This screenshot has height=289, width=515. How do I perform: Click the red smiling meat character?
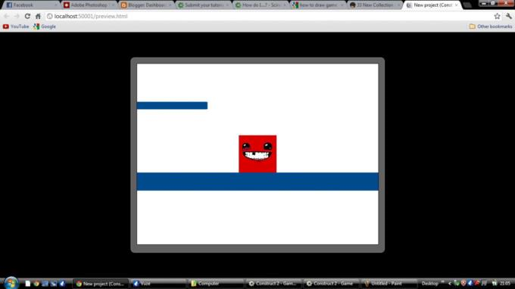pos(257,154)
